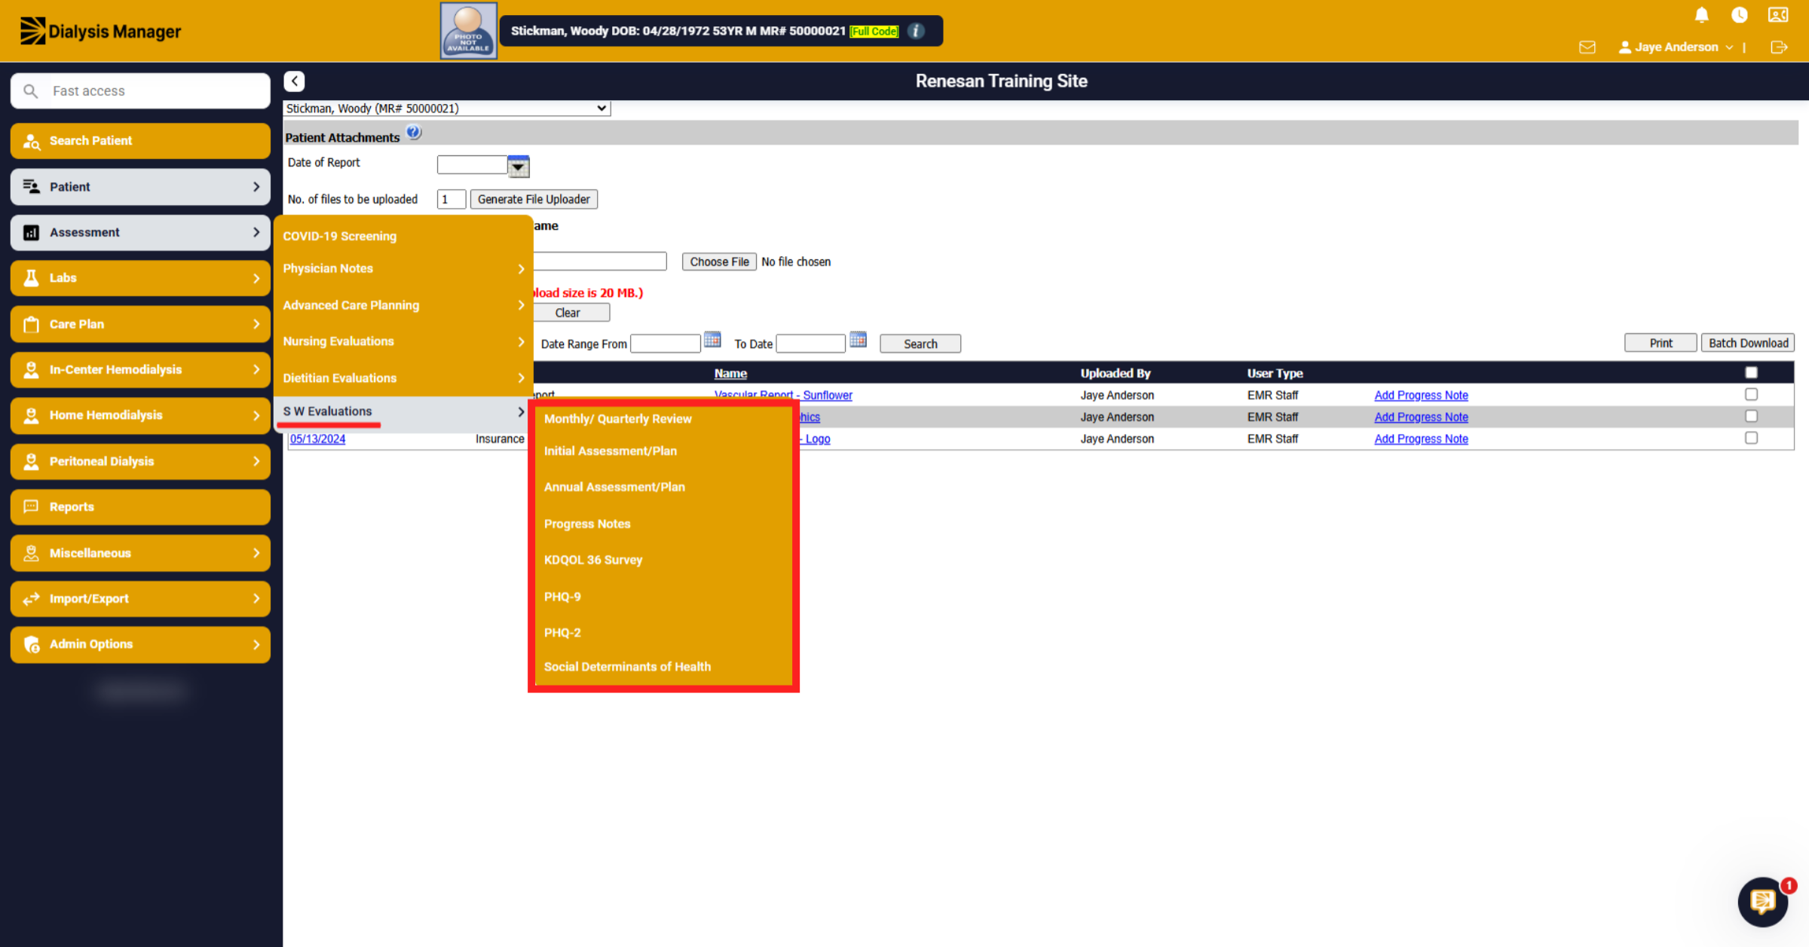
Task: Click the Dialysis Manager logo
Action: 100,31
